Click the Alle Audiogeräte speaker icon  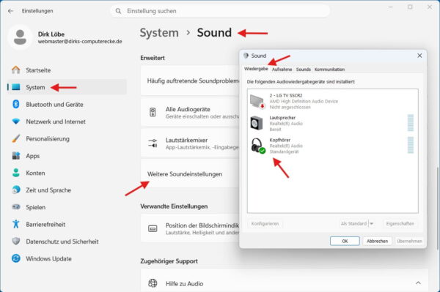pos(153,112)
